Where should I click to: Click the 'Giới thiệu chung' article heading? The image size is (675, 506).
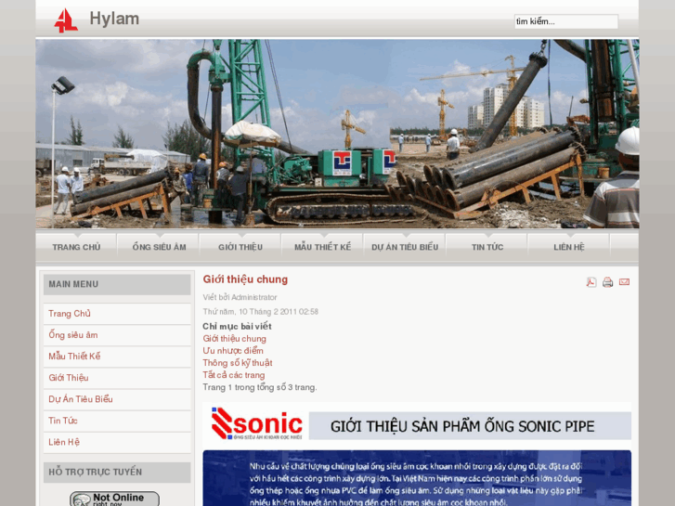click(x=245, y=279)
